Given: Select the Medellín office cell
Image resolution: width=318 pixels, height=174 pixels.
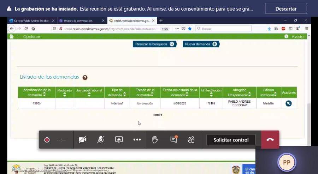Looking at the screenshot, I should point(269,103).
